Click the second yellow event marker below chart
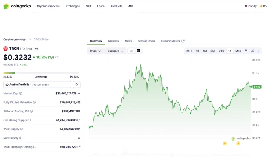Screen dimensions: 267x157 [238, 143]
